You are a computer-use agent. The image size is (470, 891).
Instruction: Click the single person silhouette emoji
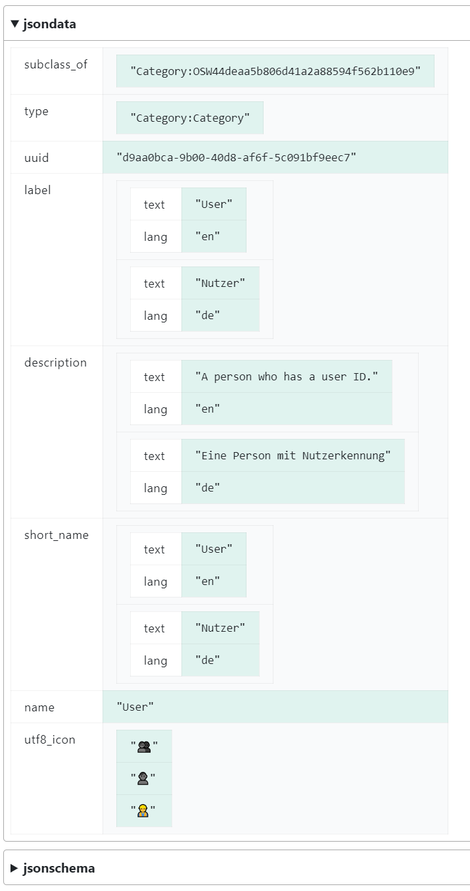pyautogui.click(x=143, y=778)
